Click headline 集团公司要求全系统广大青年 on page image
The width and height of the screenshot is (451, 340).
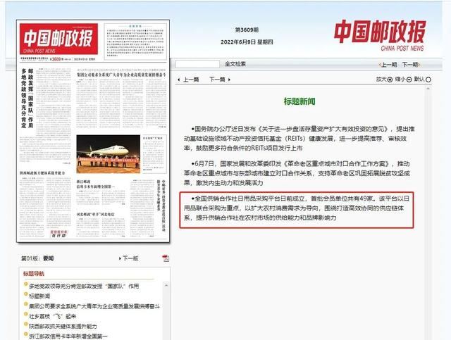tap(121, 75)
